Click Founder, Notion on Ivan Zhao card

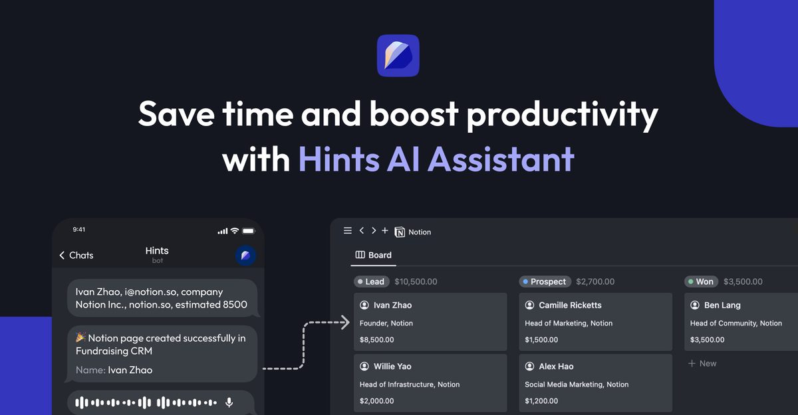pos(386,323)
